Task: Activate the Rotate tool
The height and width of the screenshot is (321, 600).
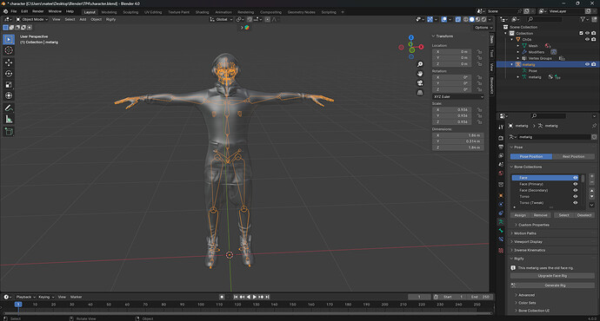Action: [x=9, y=74]
